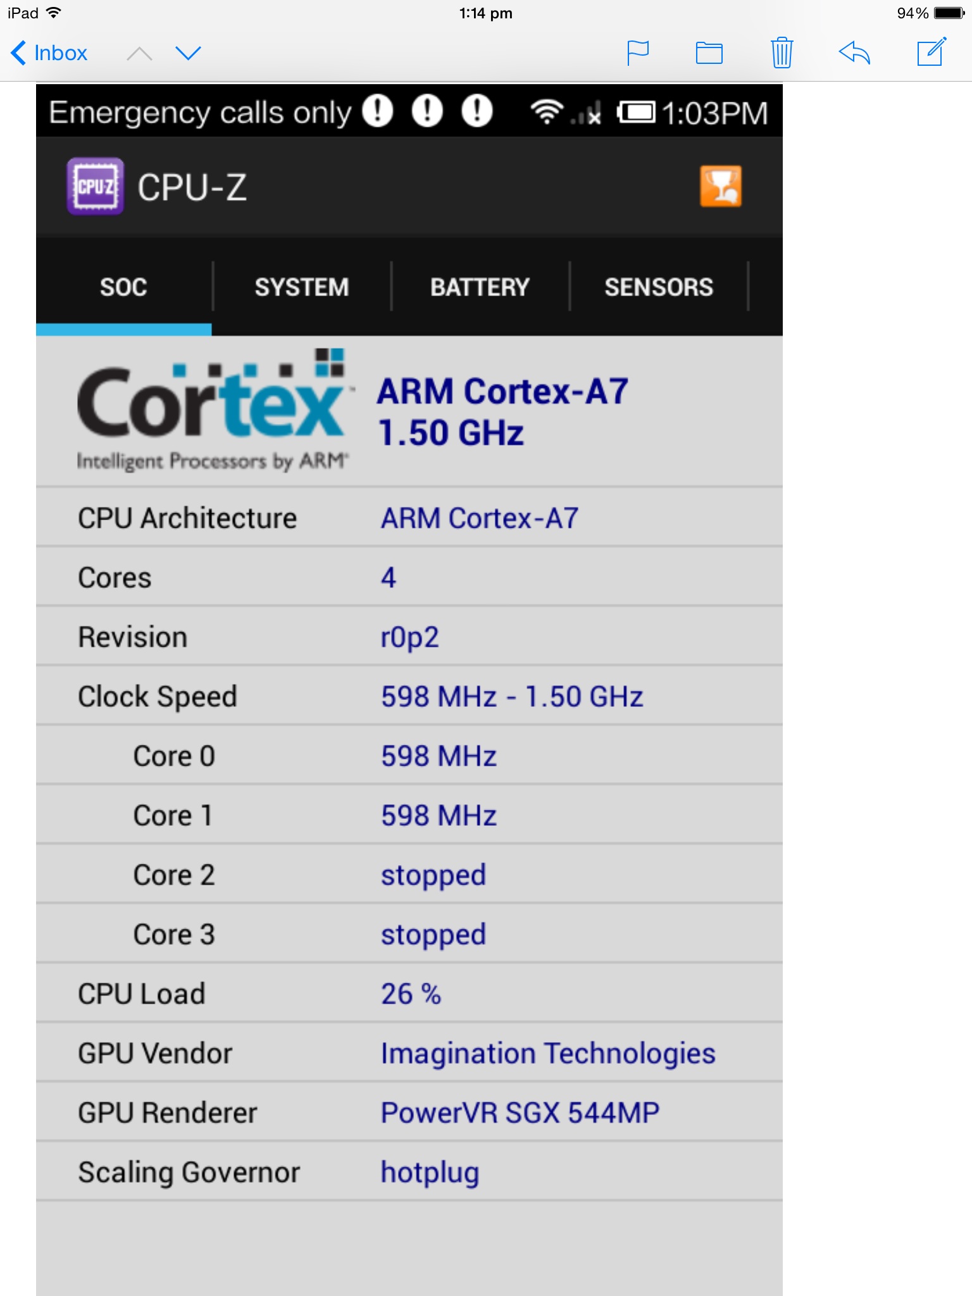Tap the Clock Speed row
Viewport: 972px width, 1296px height.
pyautogui.click(x=409, y=696)
